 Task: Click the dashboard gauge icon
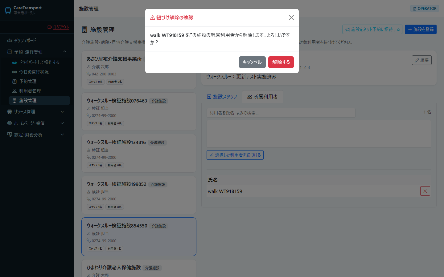[x=10, y=40]
